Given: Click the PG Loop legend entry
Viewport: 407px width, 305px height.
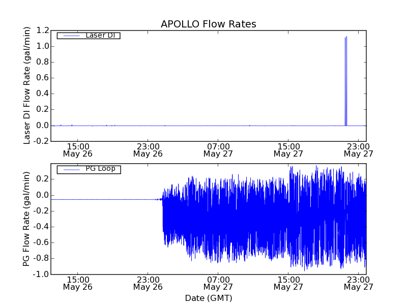Looking at the screenshot, I should point(100,169).
